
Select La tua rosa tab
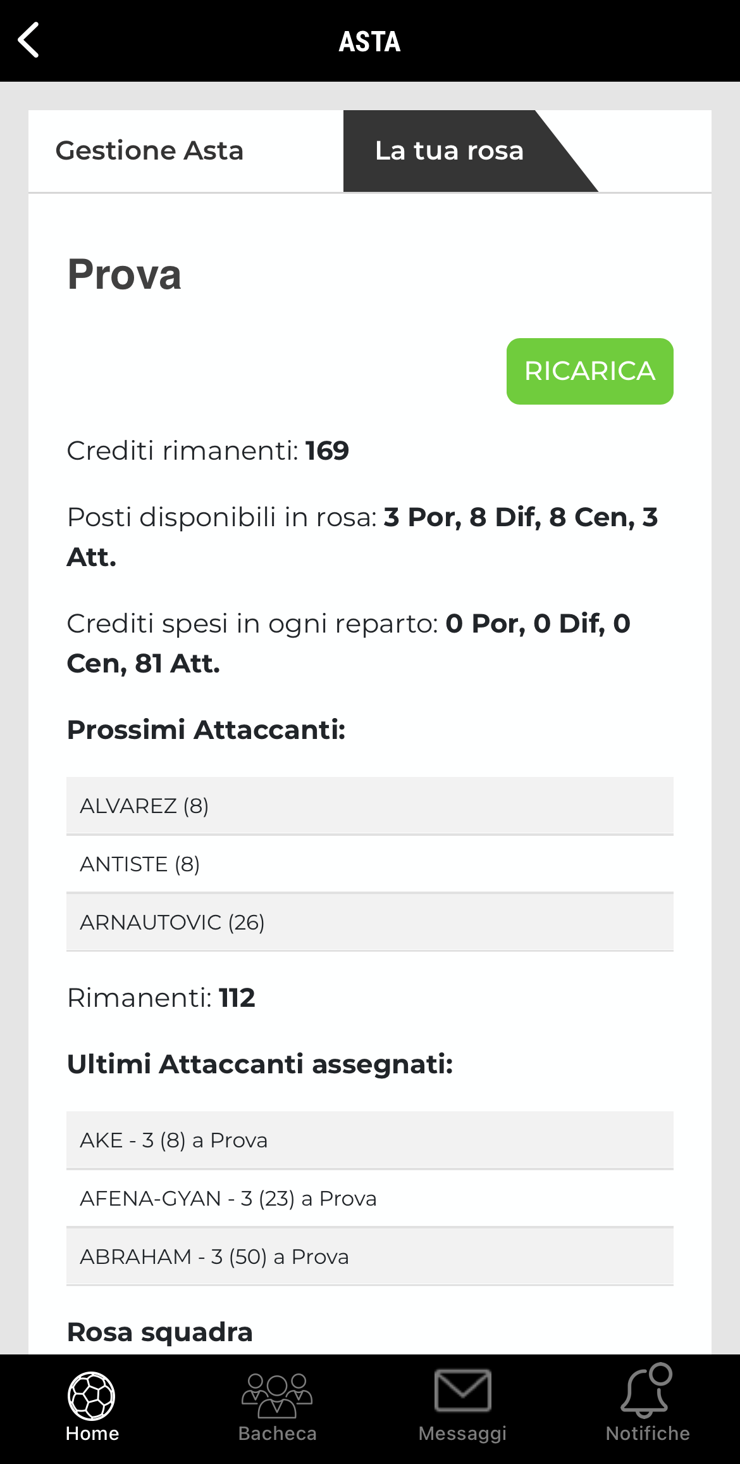click(449, 151)
